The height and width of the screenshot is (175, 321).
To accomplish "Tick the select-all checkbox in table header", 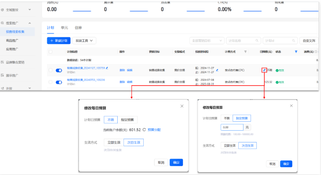I will pyautogui.click(x=51, y=52).
